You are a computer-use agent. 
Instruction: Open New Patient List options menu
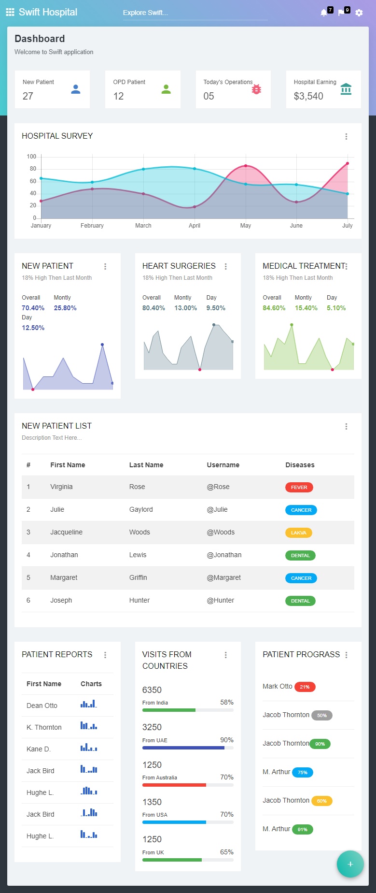tap(346, 427)
